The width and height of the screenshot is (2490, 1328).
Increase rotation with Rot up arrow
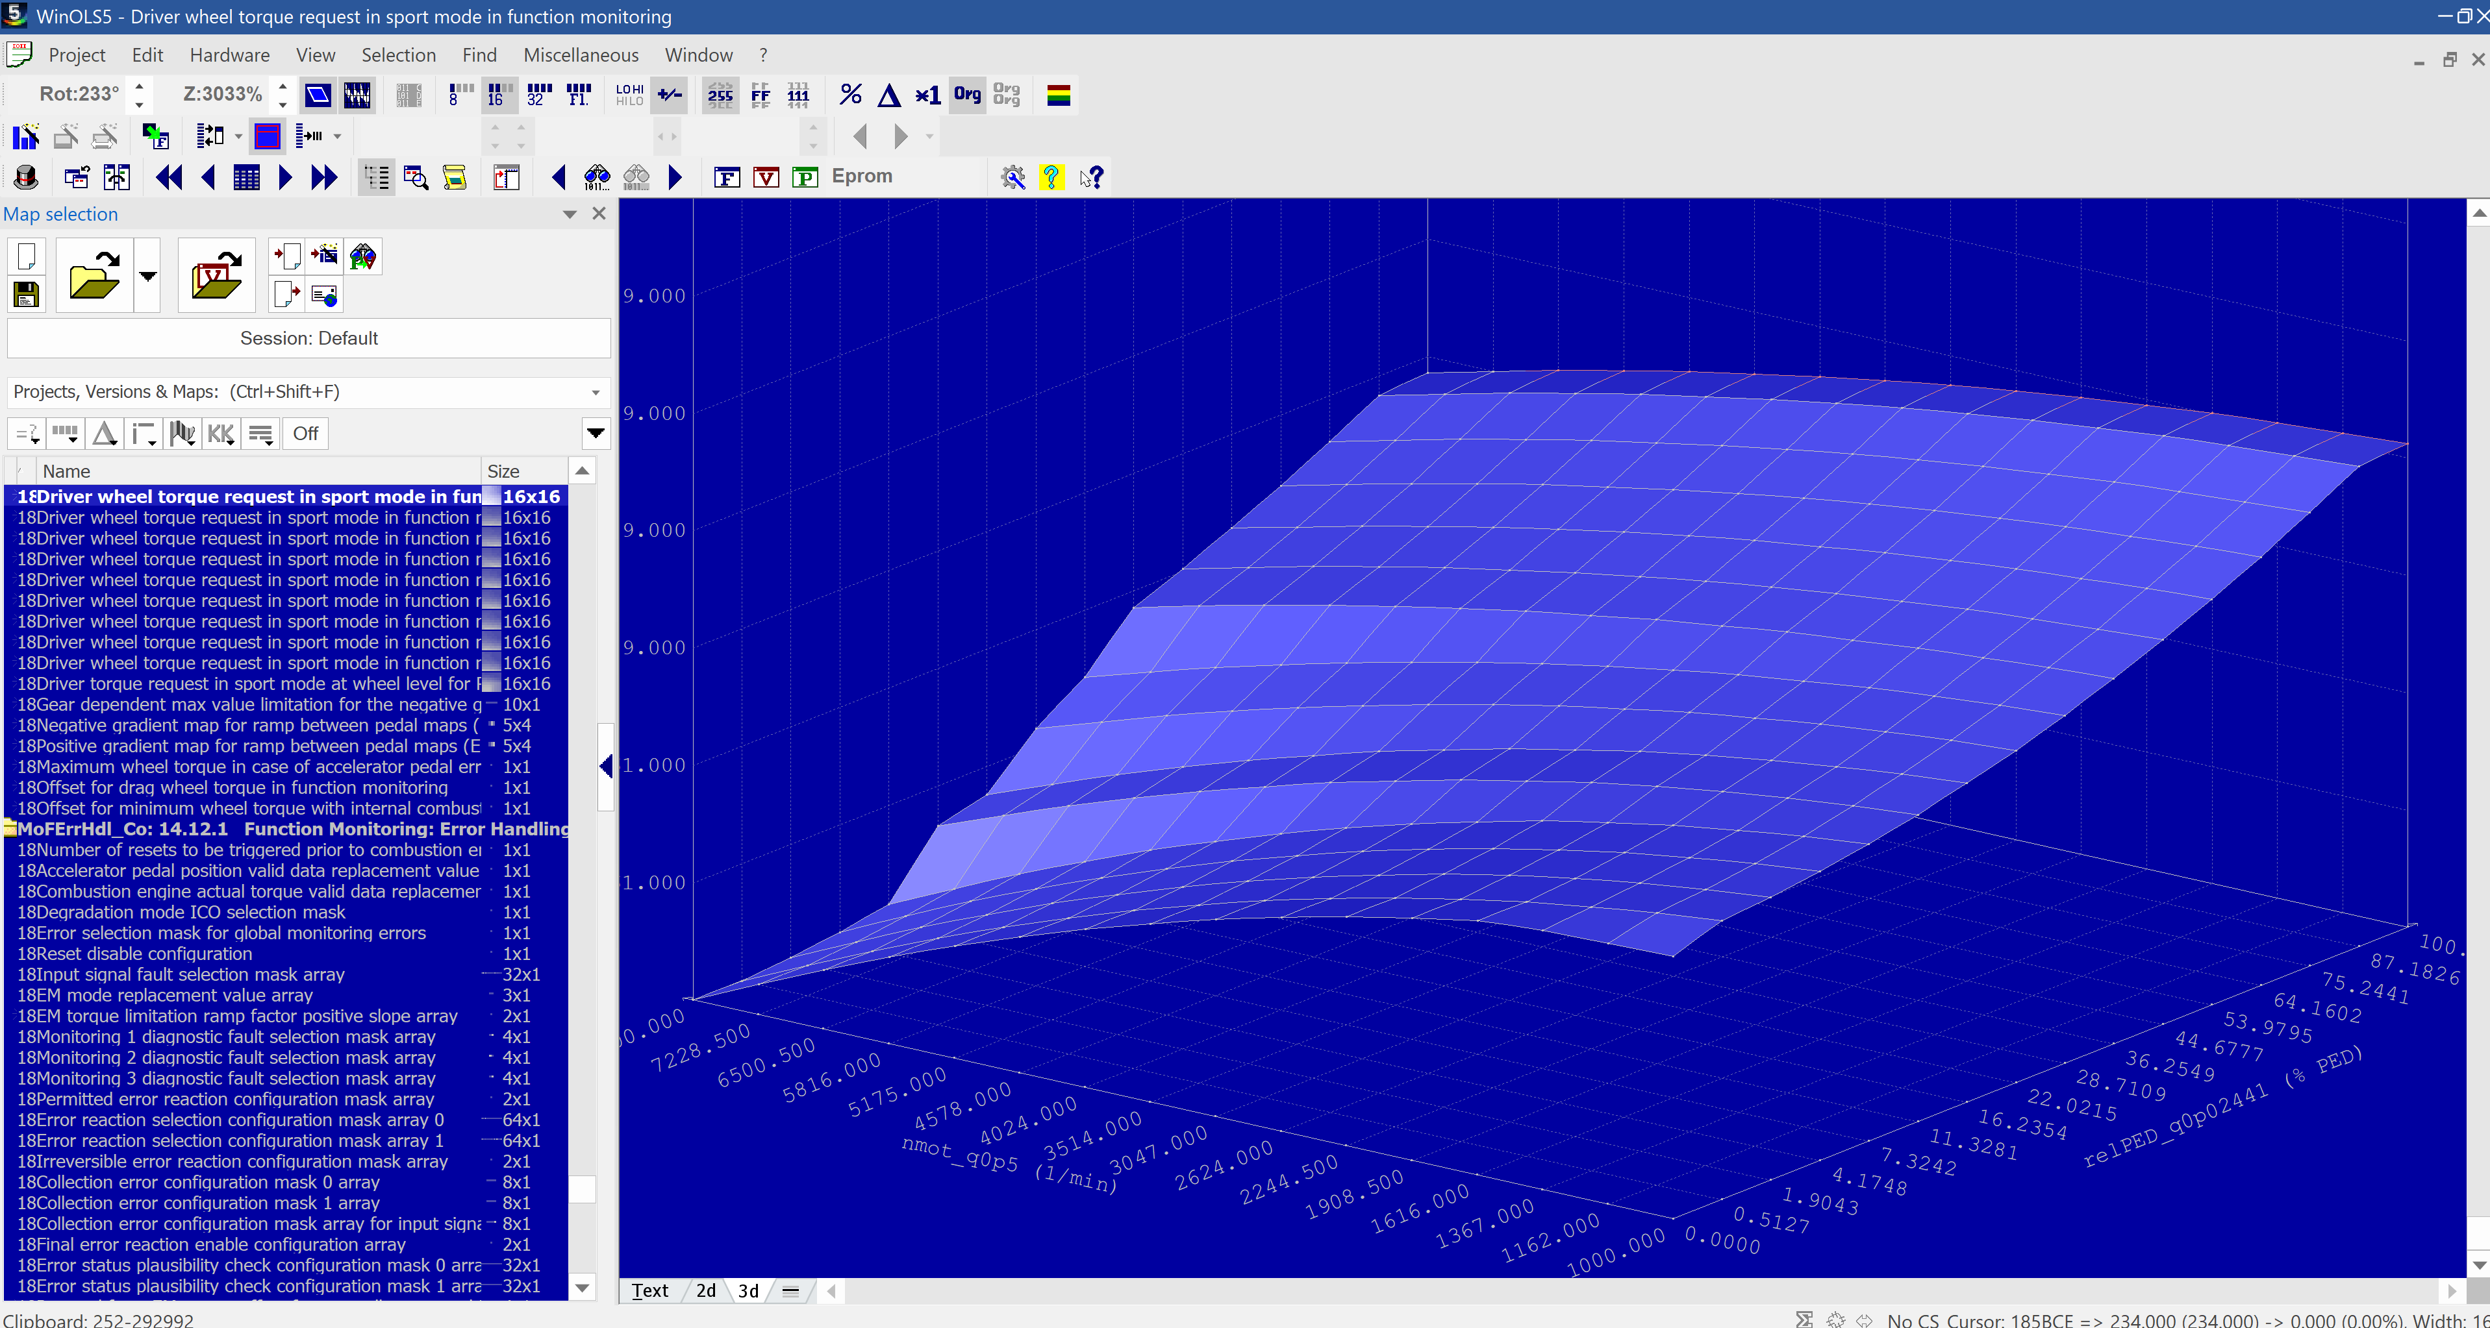pos(139,85)
